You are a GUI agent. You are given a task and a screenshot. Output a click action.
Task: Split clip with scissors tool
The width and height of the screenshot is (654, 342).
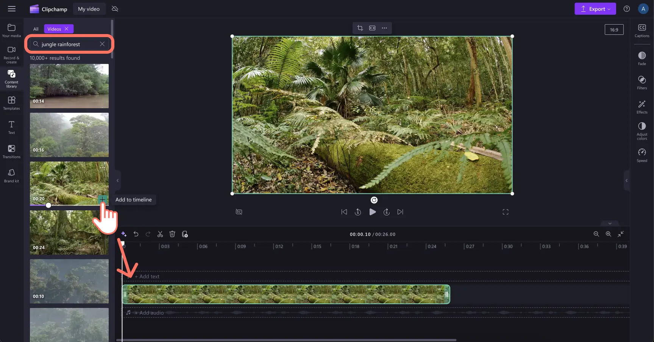point(160,234)
